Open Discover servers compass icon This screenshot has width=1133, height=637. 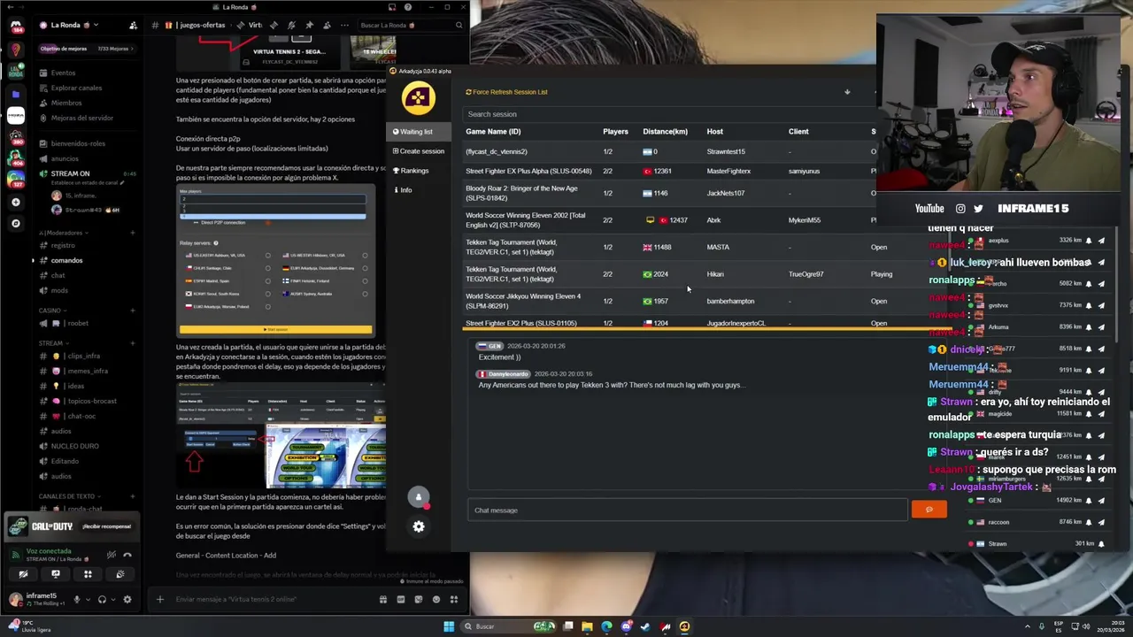point(15,223)
